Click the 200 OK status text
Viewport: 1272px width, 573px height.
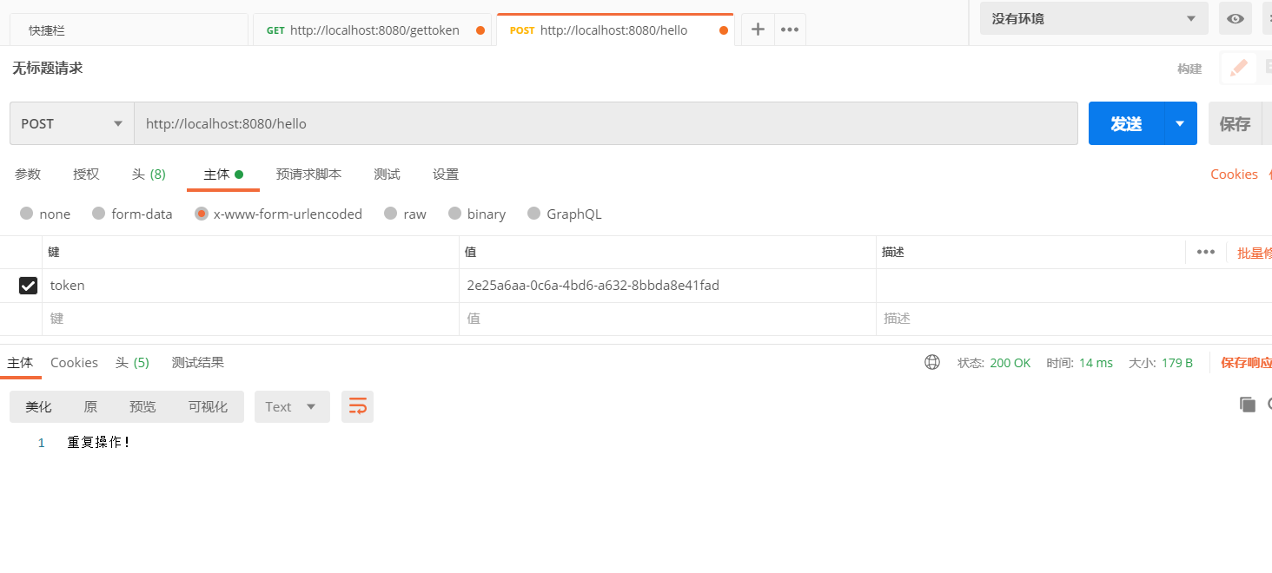click(x=1010, y=363)
